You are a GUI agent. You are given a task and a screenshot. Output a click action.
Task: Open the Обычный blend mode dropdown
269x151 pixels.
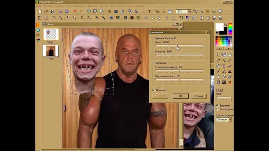click(x=230, y=120)
